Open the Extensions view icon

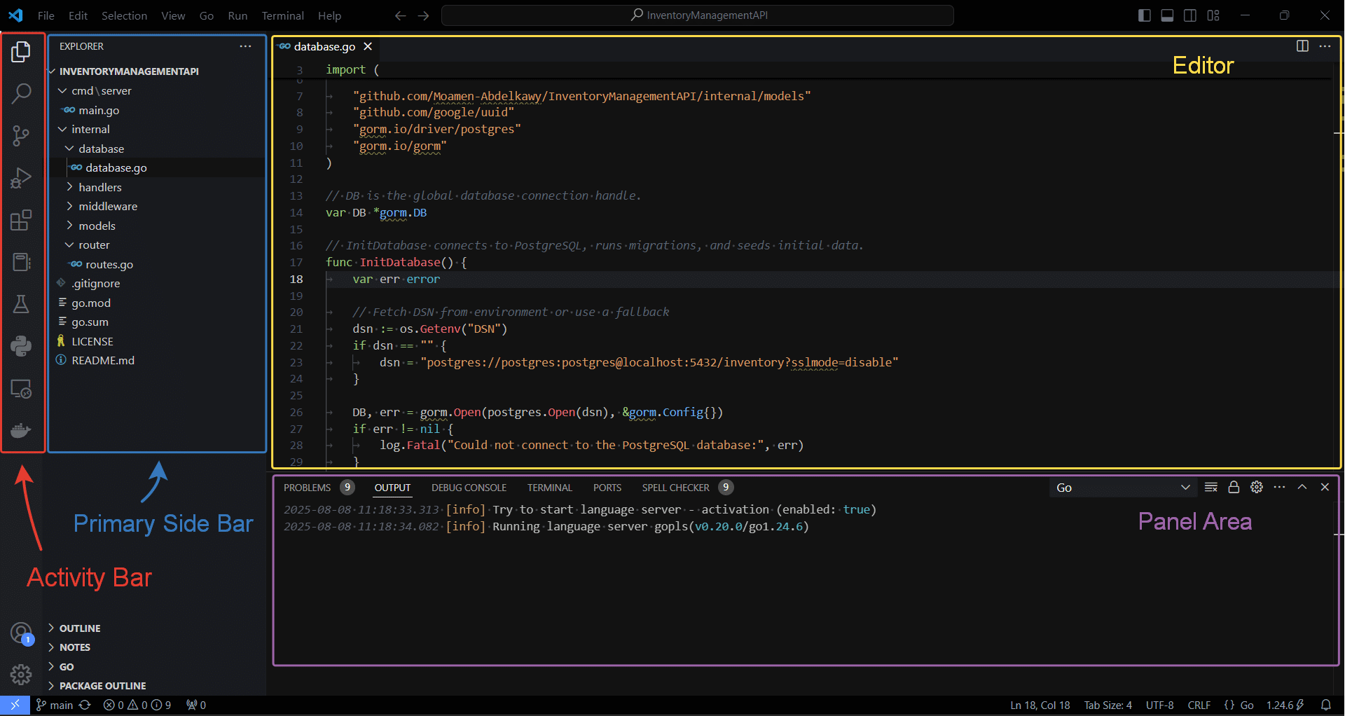[21, 220]
